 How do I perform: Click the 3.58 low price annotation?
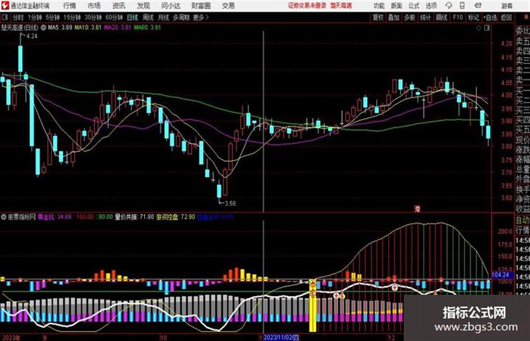(230, 203)
